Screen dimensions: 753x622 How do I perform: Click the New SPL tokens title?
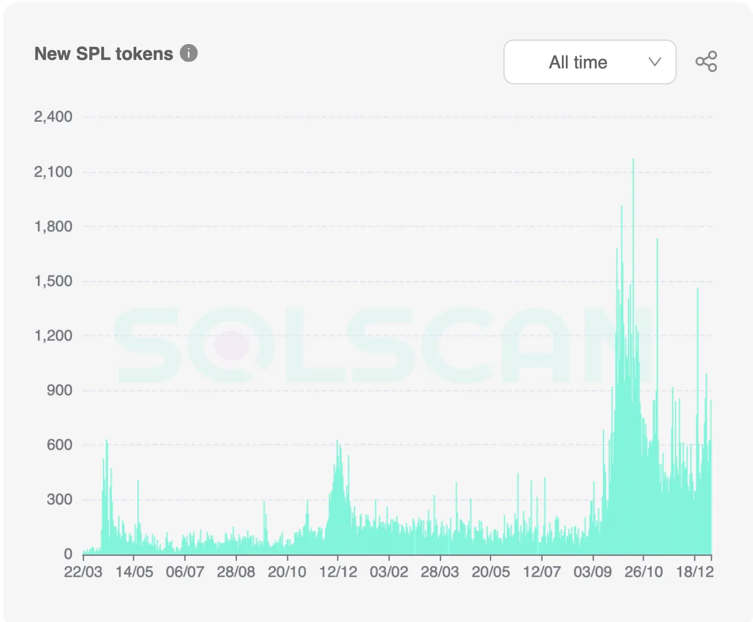pos(104,54)
